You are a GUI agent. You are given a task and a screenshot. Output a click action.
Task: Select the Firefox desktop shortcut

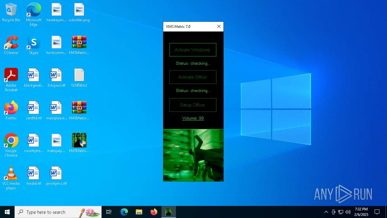pyautogui.click(x=11, y=111)
